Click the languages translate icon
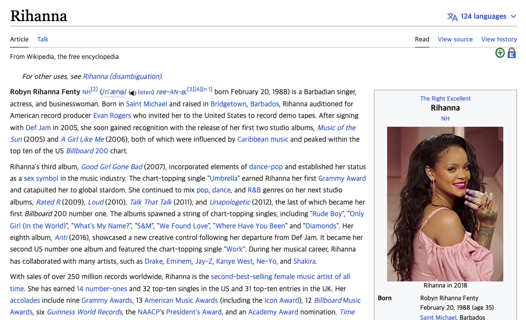This screenshot has height=320, width=526. [452, 16]
